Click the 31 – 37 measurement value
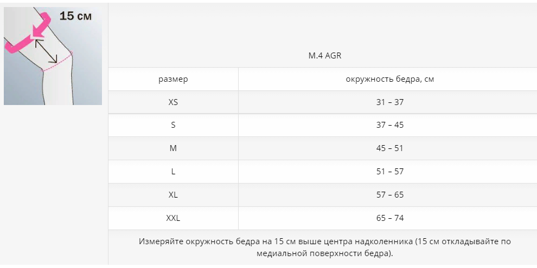Viewport: 537px width, 268px height. 390,102
